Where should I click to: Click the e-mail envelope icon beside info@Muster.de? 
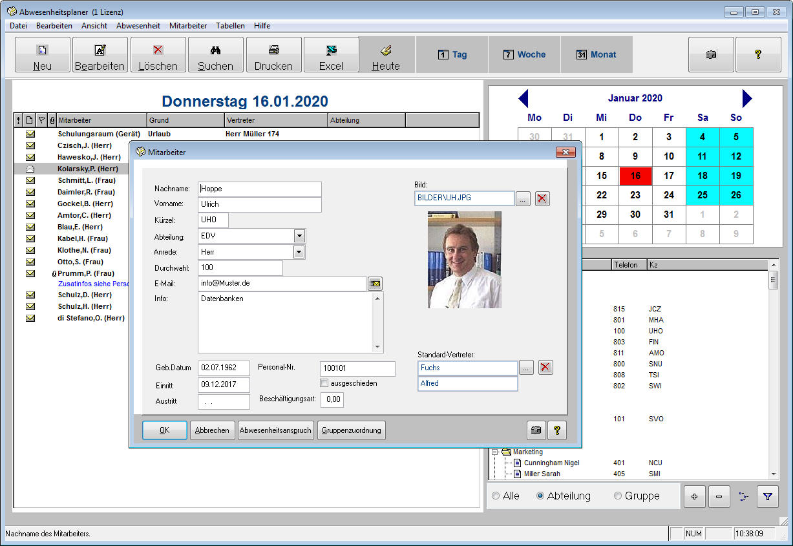click(375, 284)
